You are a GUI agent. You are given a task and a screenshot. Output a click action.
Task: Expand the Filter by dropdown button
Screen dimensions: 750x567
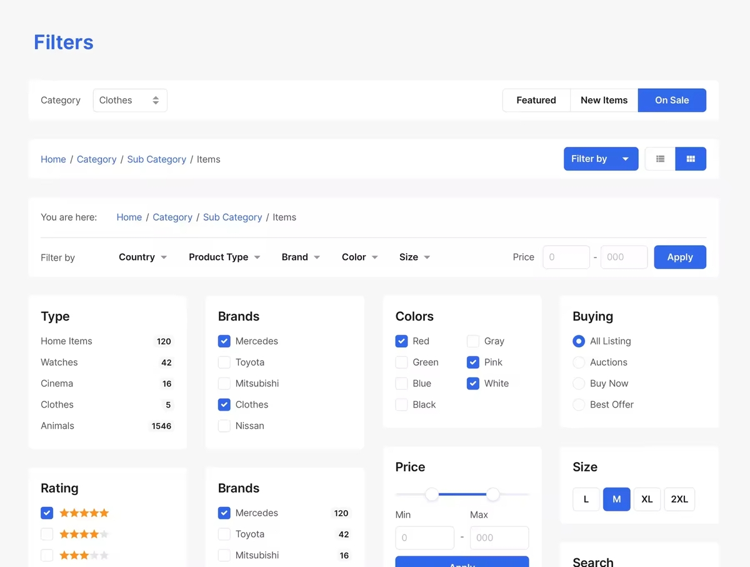601,159
